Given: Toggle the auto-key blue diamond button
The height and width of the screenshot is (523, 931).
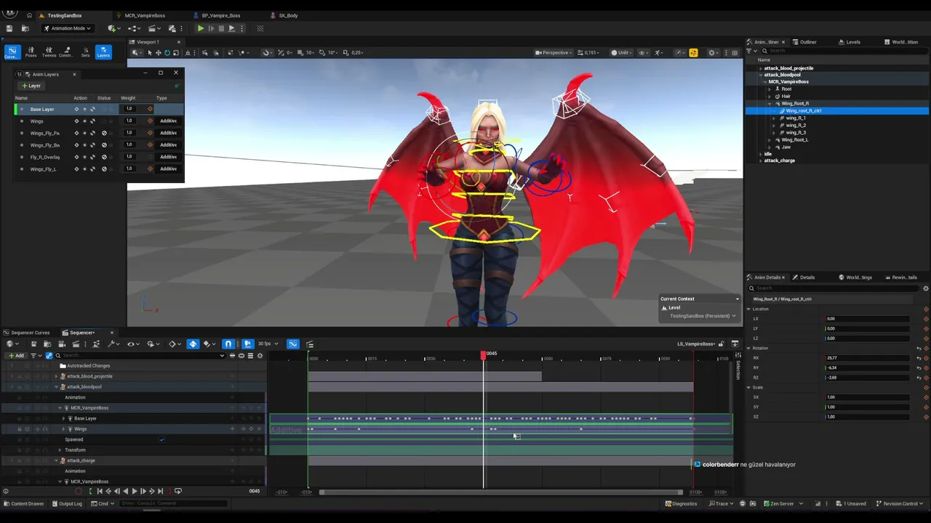Looking at the screenshot, I should tap(193, 344).
